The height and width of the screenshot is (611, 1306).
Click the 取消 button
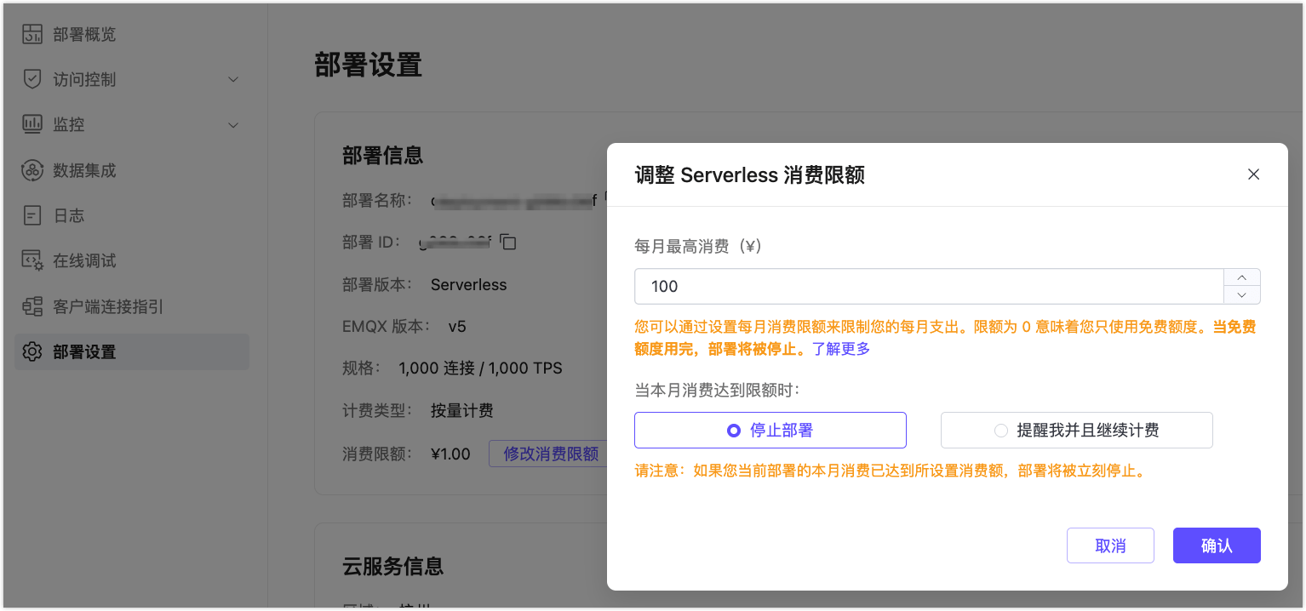(1109, 545)
